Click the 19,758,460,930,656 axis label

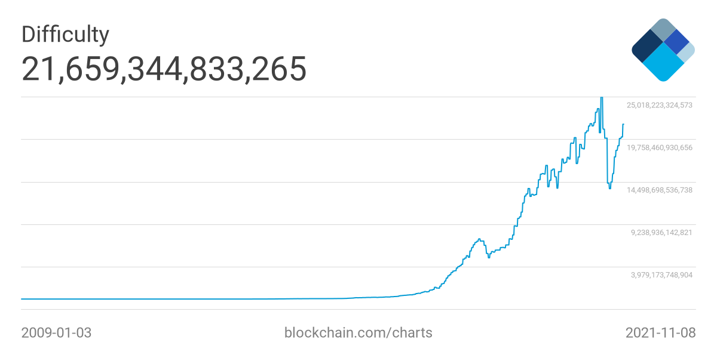(x=659, y=147)
